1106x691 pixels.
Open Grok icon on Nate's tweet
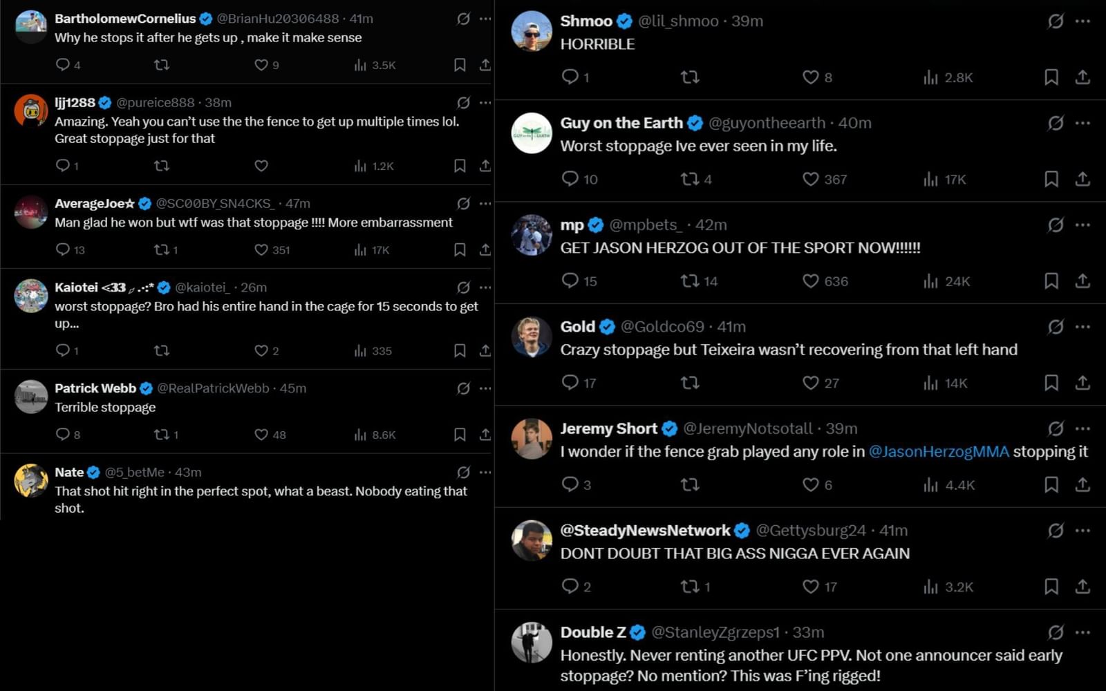pyautogui.click(x=463, y=472)
